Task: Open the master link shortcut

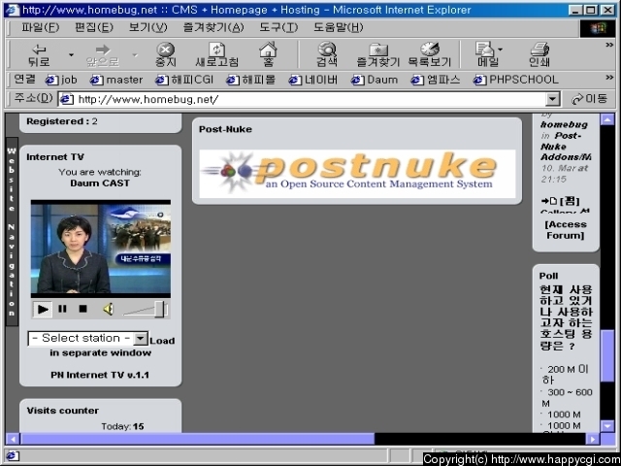Action: (116, 80)
